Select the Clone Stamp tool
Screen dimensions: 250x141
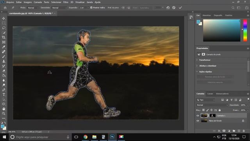click(4, 61)
